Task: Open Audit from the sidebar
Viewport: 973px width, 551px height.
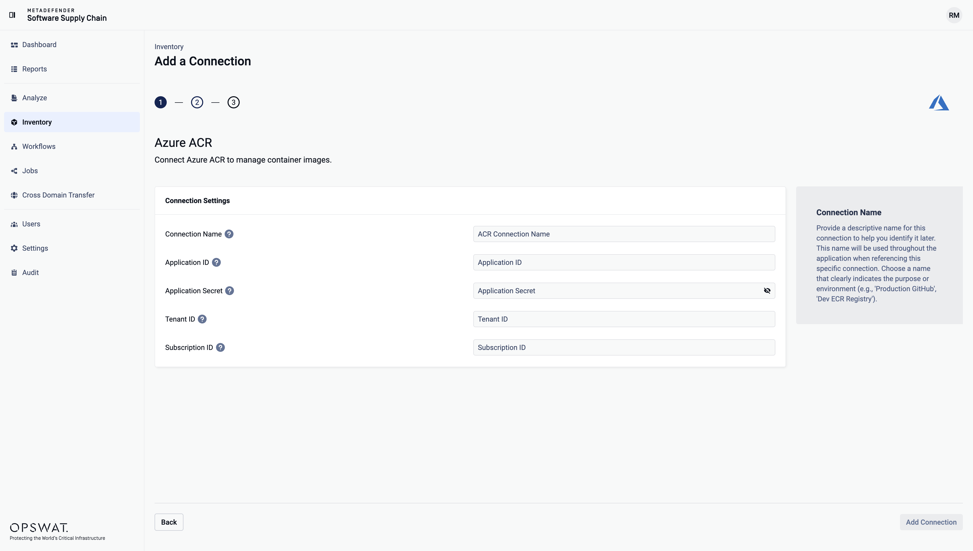Action: pyautogui.click(x=72, y=272)
